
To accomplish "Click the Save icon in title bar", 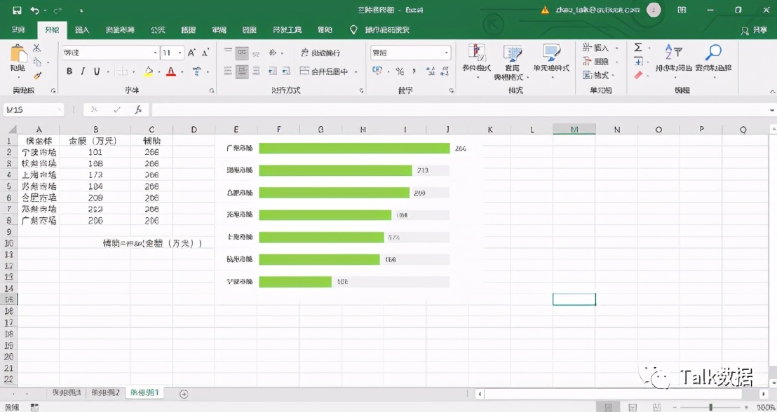I will [17, 11].
